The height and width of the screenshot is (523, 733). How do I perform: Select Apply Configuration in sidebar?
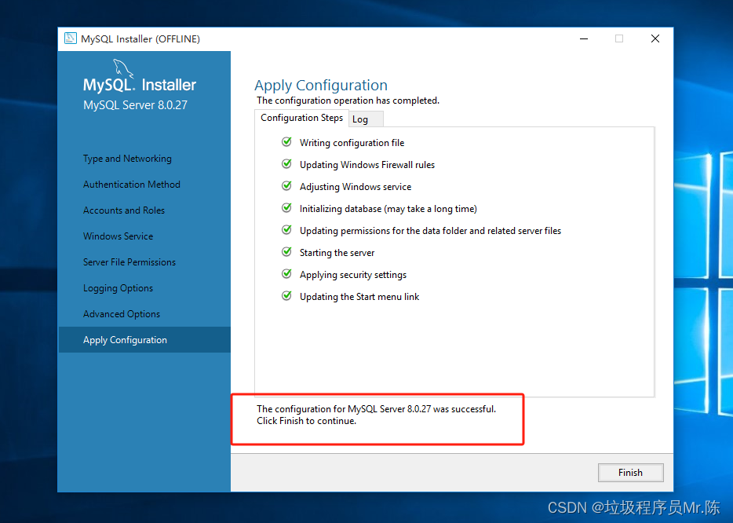[x=144, y=339]
